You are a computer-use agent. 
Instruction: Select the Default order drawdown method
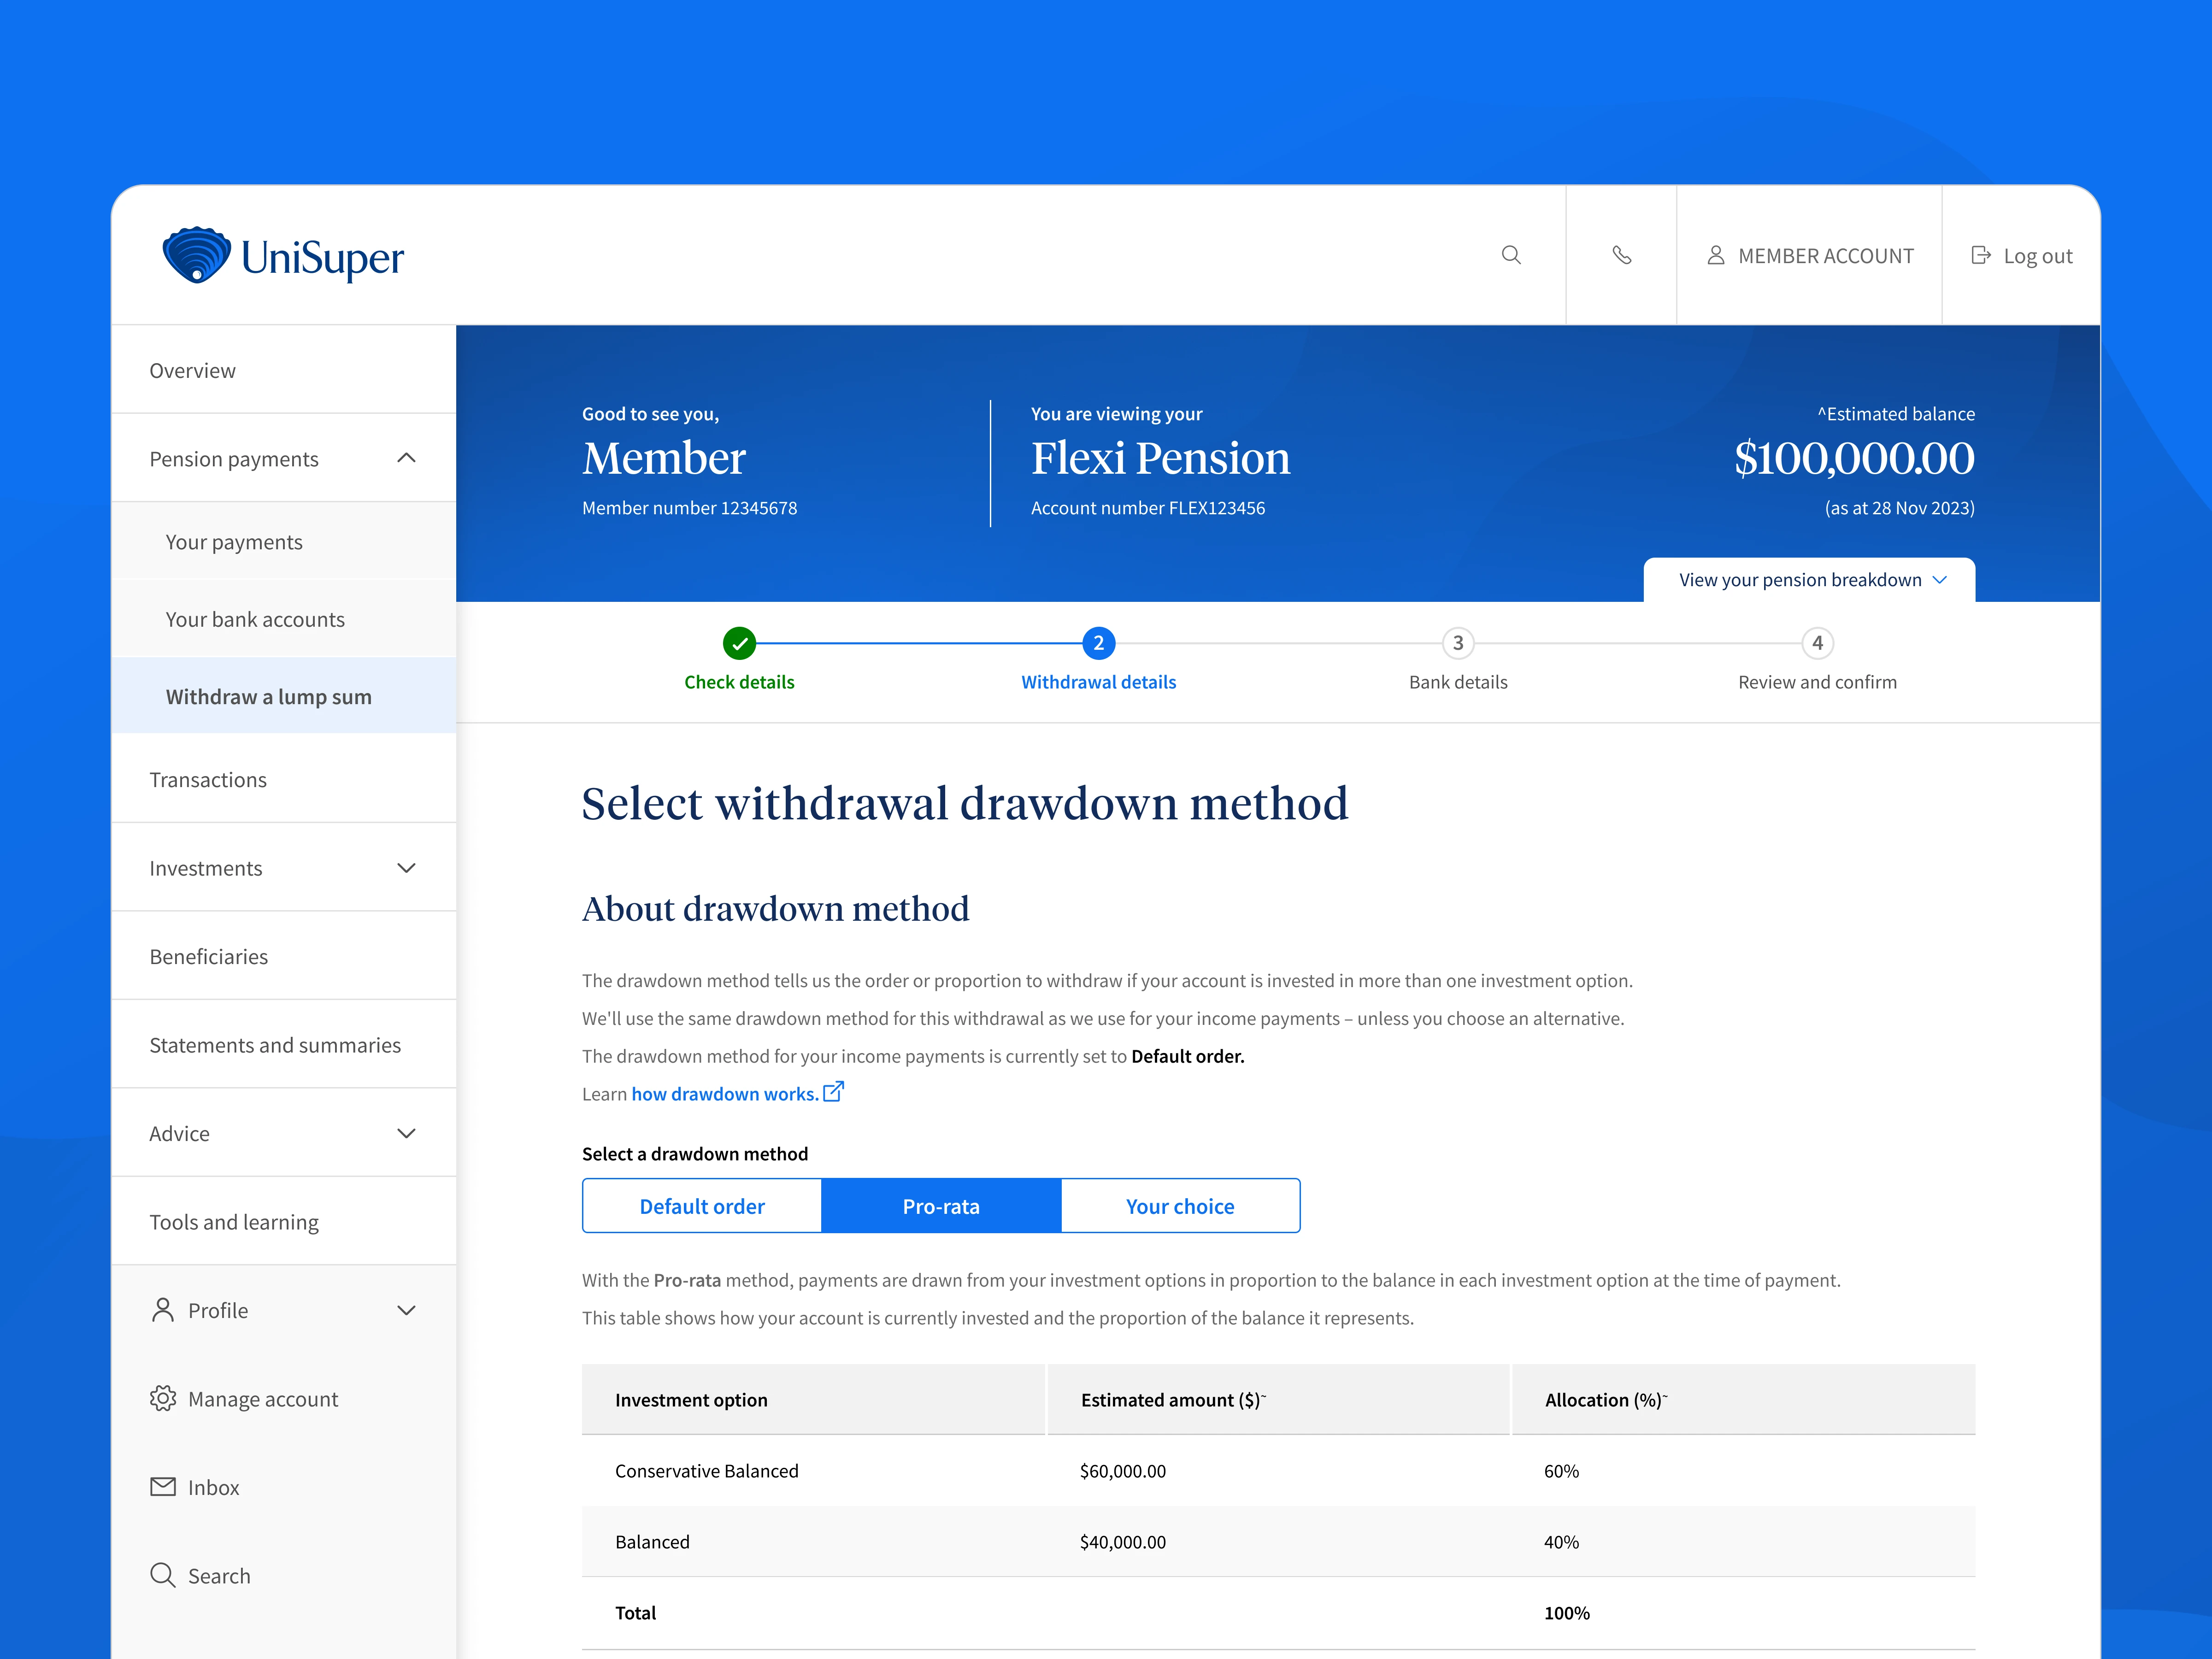pos(702,1206)
